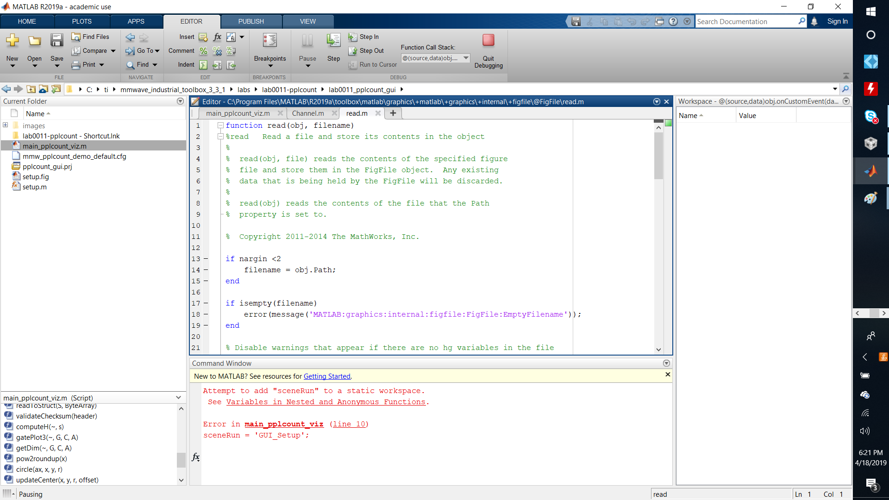Click the volume speaker tray icon
Image resolution: width=889 pixels, height=500 pixels.
[x=865, y=431]
